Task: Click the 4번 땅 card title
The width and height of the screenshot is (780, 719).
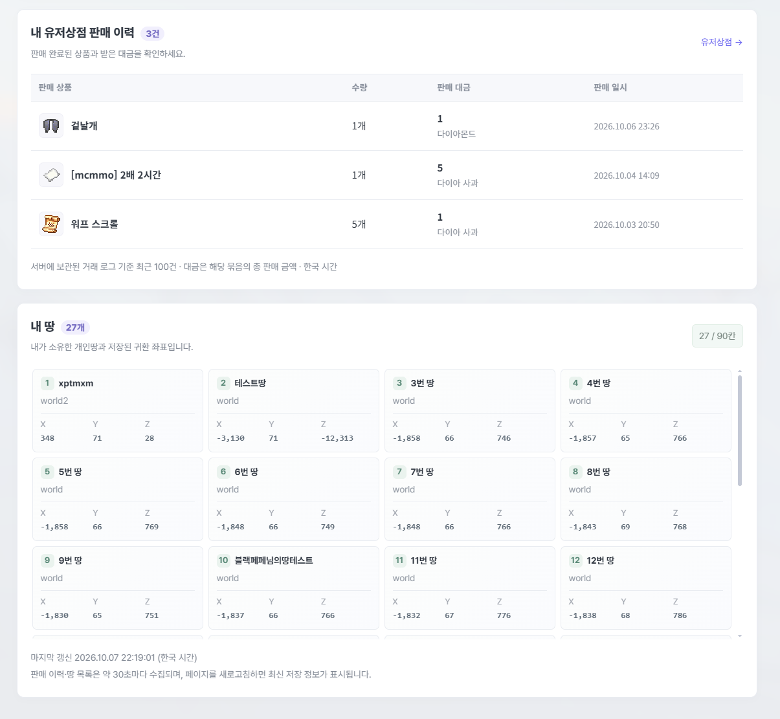Action: click(x=598, y=383)
